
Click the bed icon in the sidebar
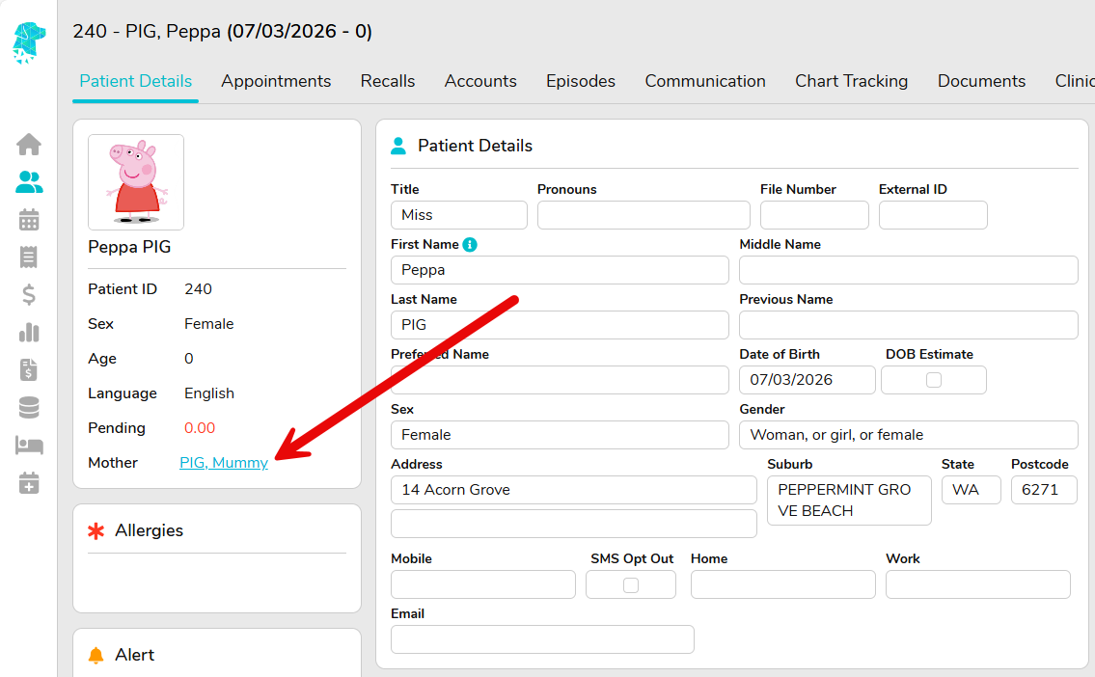[x=29, y=445]
